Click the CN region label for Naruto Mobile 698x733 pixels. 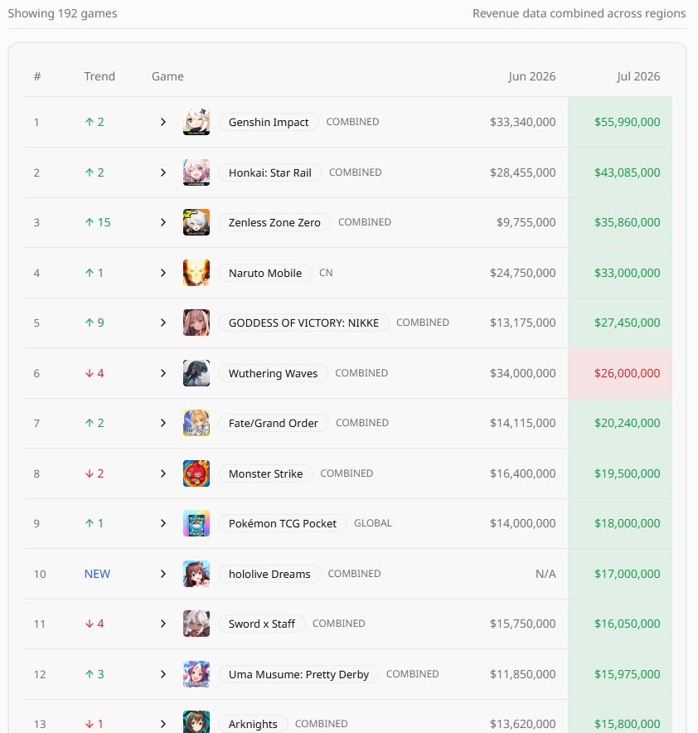pos(326,273)
